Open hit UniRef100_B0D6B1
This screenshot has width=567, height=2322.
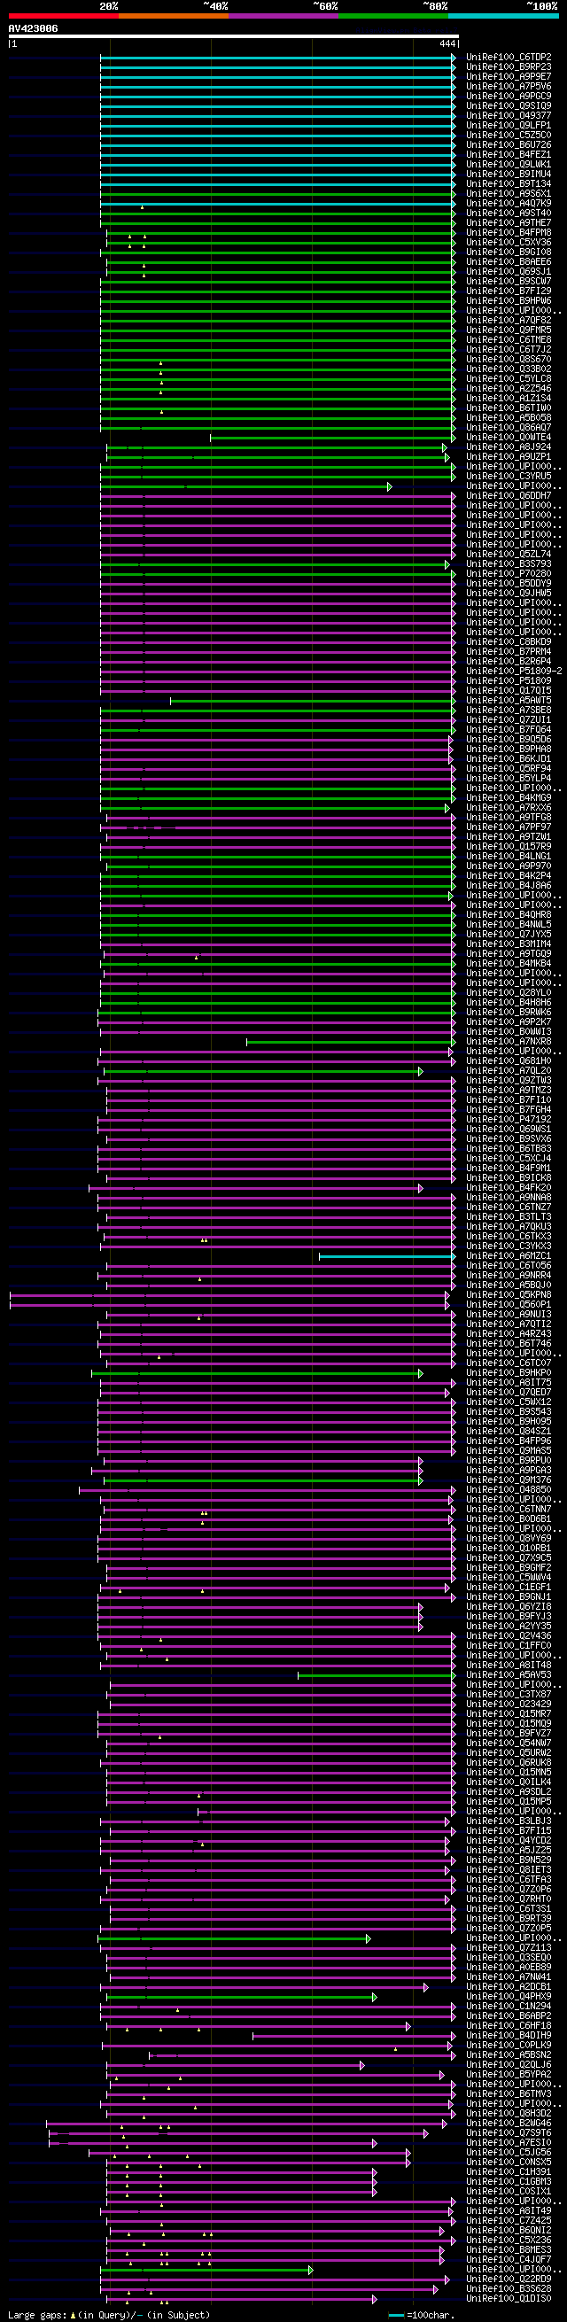click(x=509, y=1518)
